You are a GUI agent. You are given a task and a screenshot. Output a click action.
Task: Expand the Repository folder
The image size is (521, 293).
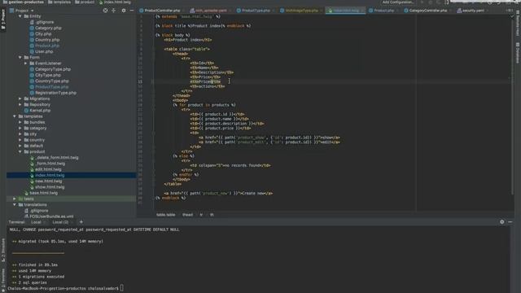[20, 105]
